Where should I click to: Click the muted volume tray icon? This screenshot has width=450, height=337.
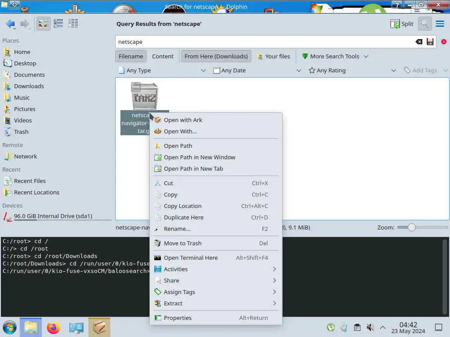coord(370,327)
